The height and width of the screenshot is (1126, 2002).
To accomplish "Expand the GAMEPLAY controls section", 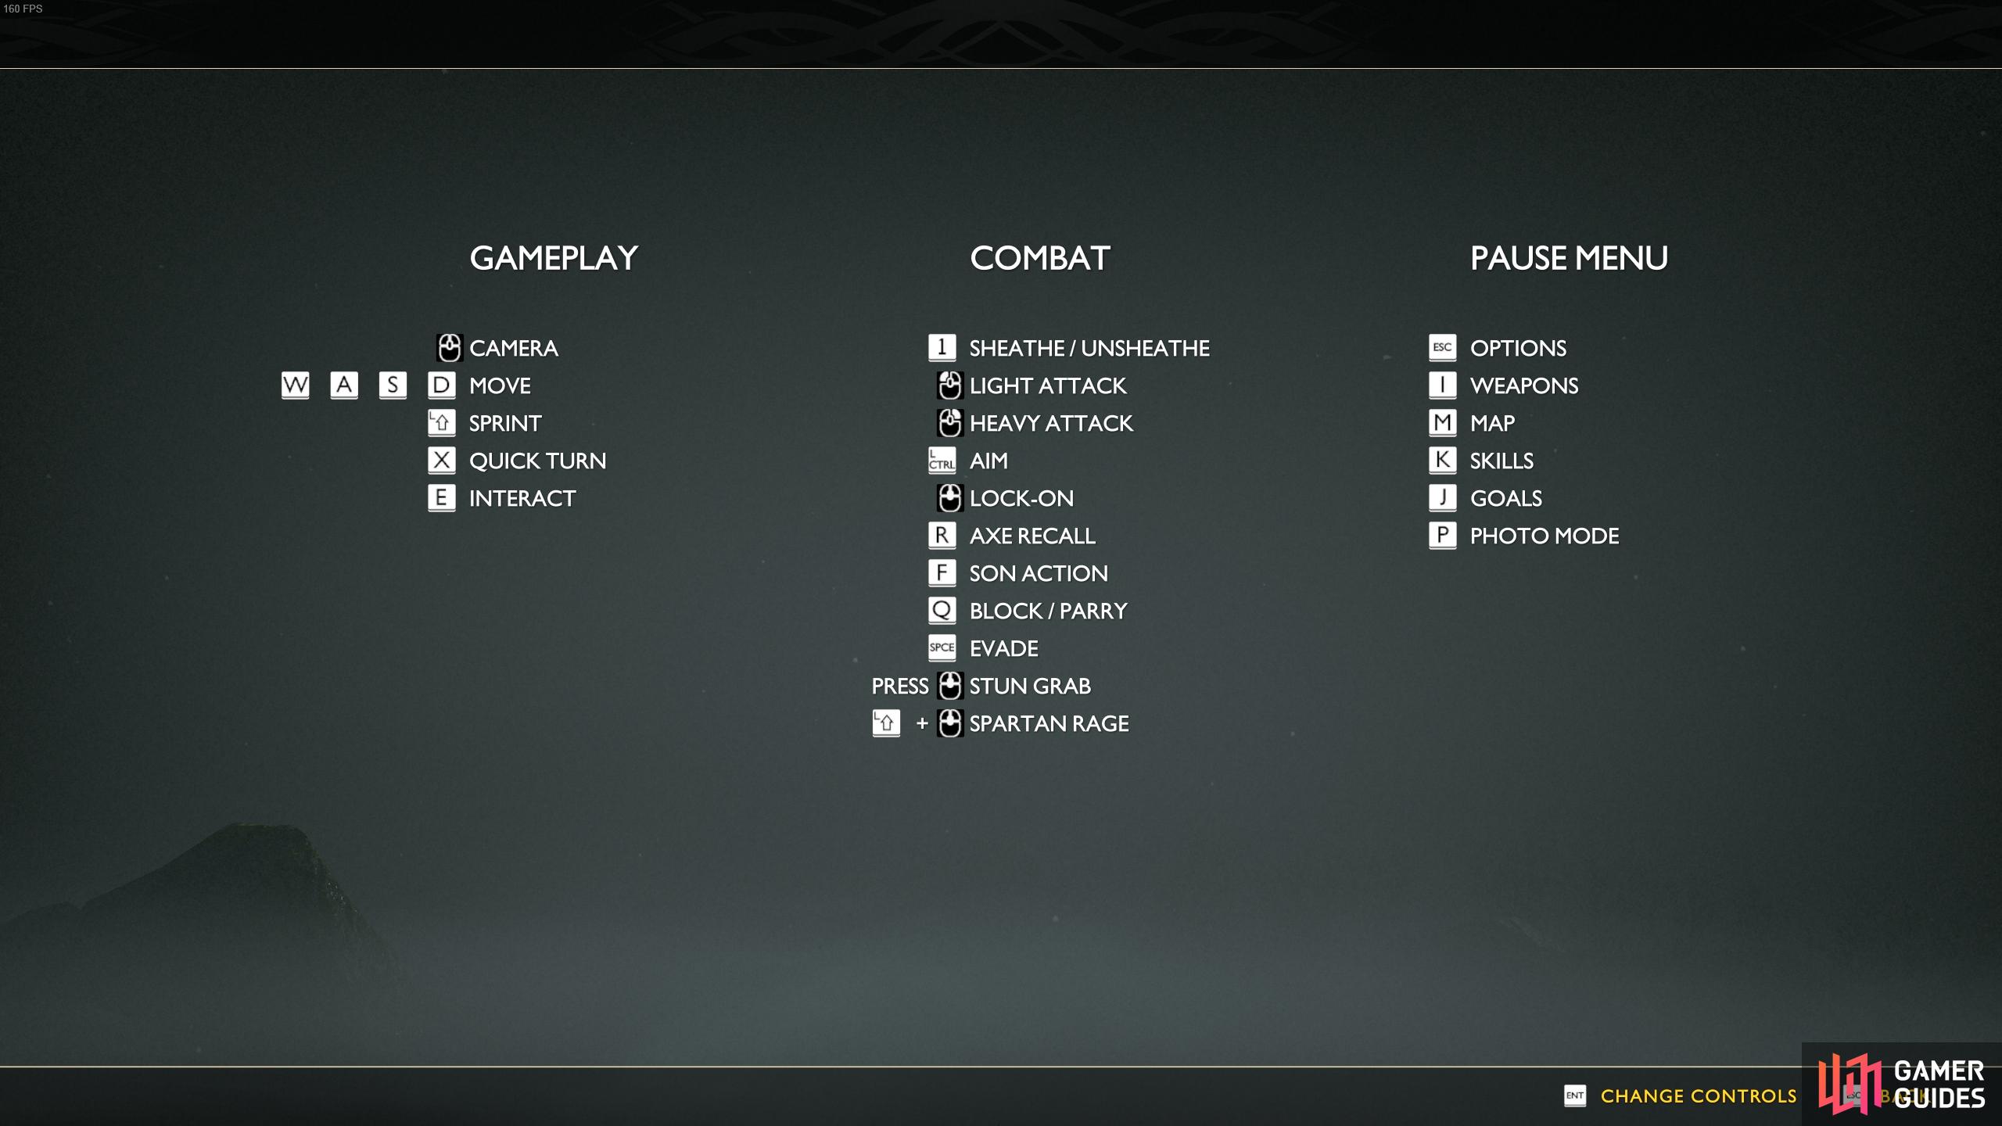I will pyautogui.click(x=553, y=256).
